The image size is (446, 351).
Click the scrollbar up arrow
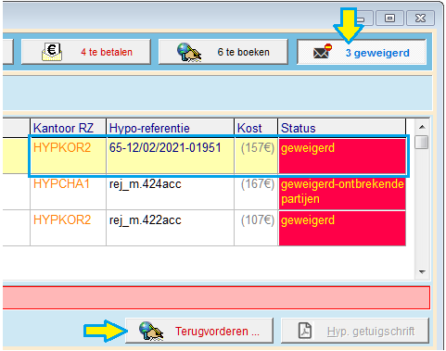(x=422, y=127)
